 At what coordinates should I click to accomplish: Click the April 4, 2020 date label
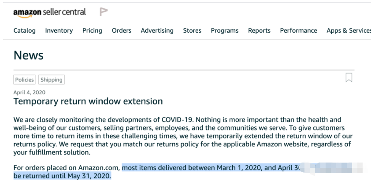(30, 92)
